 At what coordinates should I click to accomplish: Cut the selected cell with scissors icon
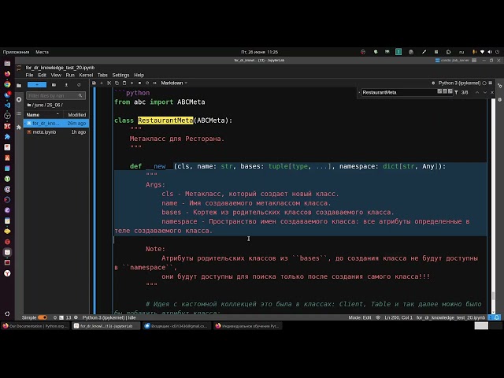(x=109, y=83)
